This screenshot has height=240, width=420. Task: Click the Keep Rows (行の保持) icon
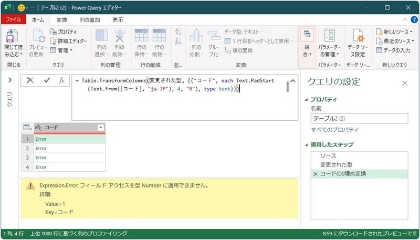pos(141,35)
